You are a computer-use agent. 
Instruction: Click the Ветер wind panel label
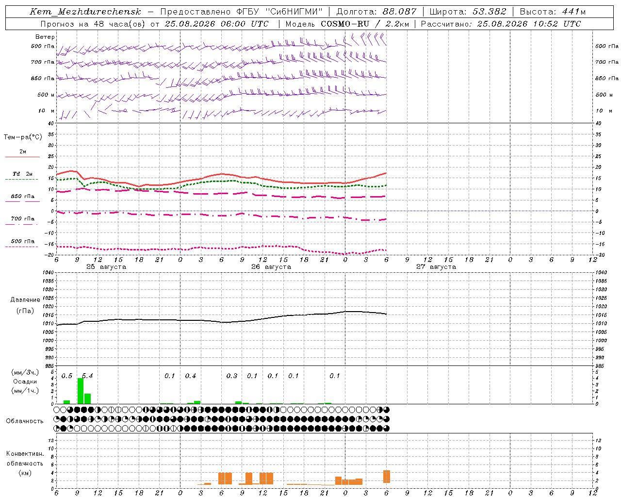coord(45,37)
